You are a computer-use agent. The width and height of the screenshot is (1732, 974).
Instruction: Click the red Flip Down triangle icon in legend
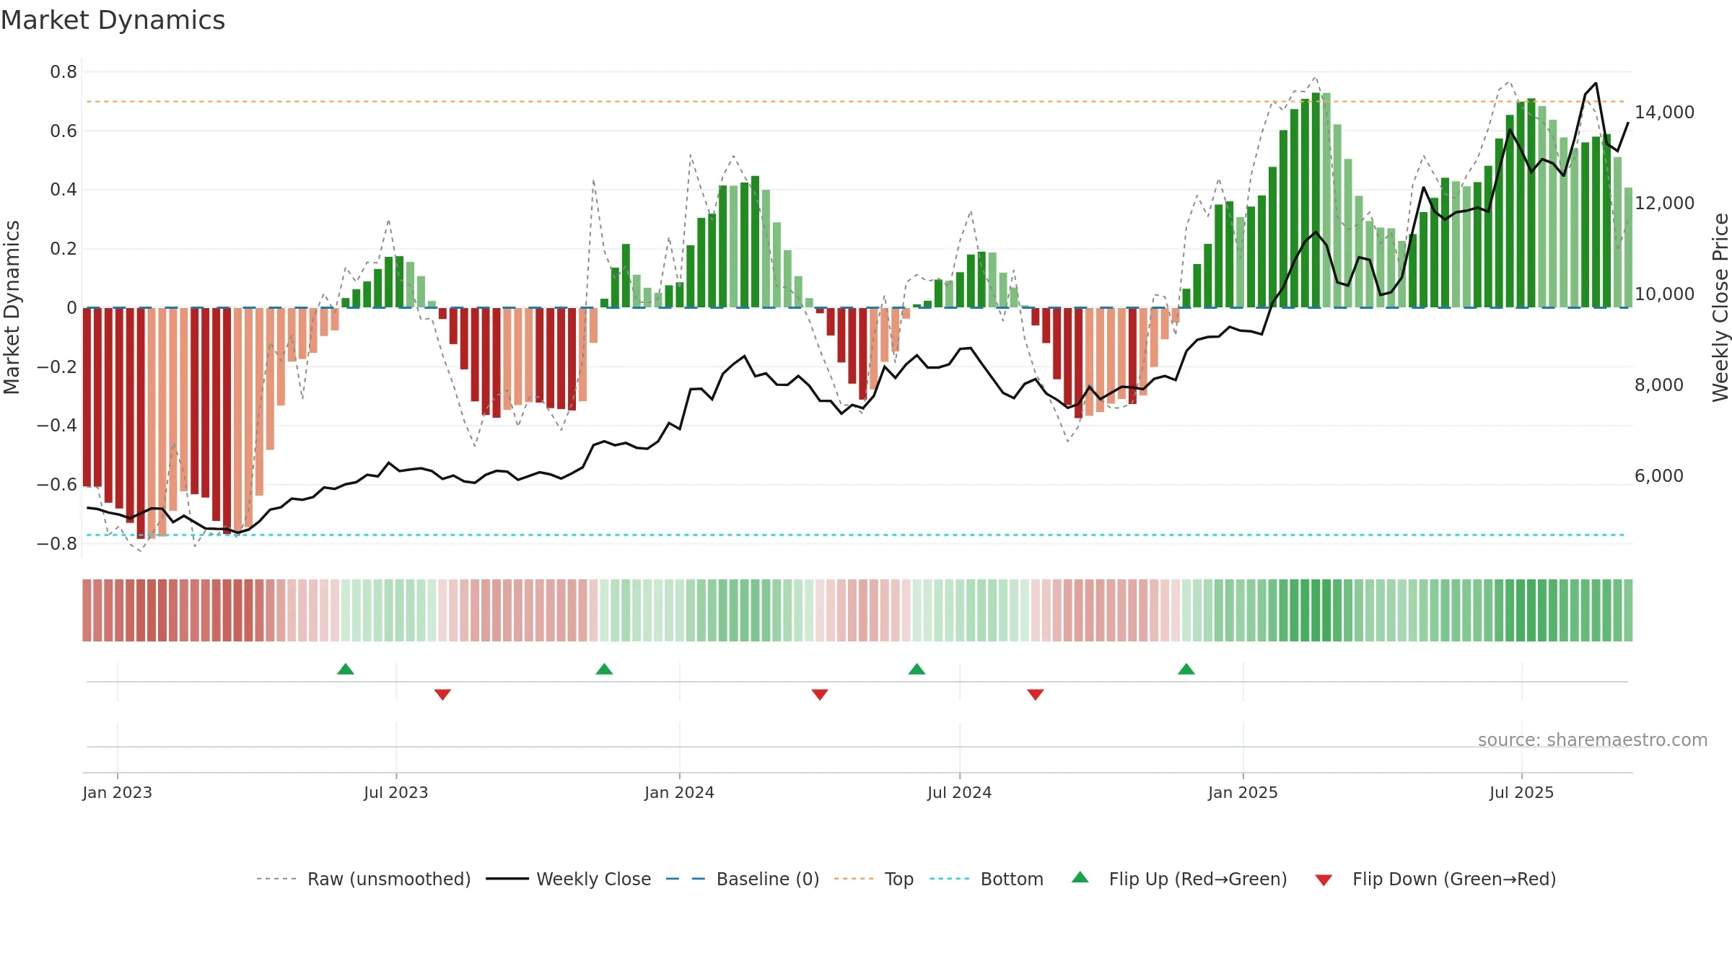(x=1324, y=880)
